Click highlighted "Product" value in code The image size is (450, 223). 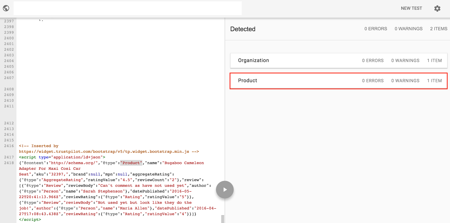(x=131, y=163)
